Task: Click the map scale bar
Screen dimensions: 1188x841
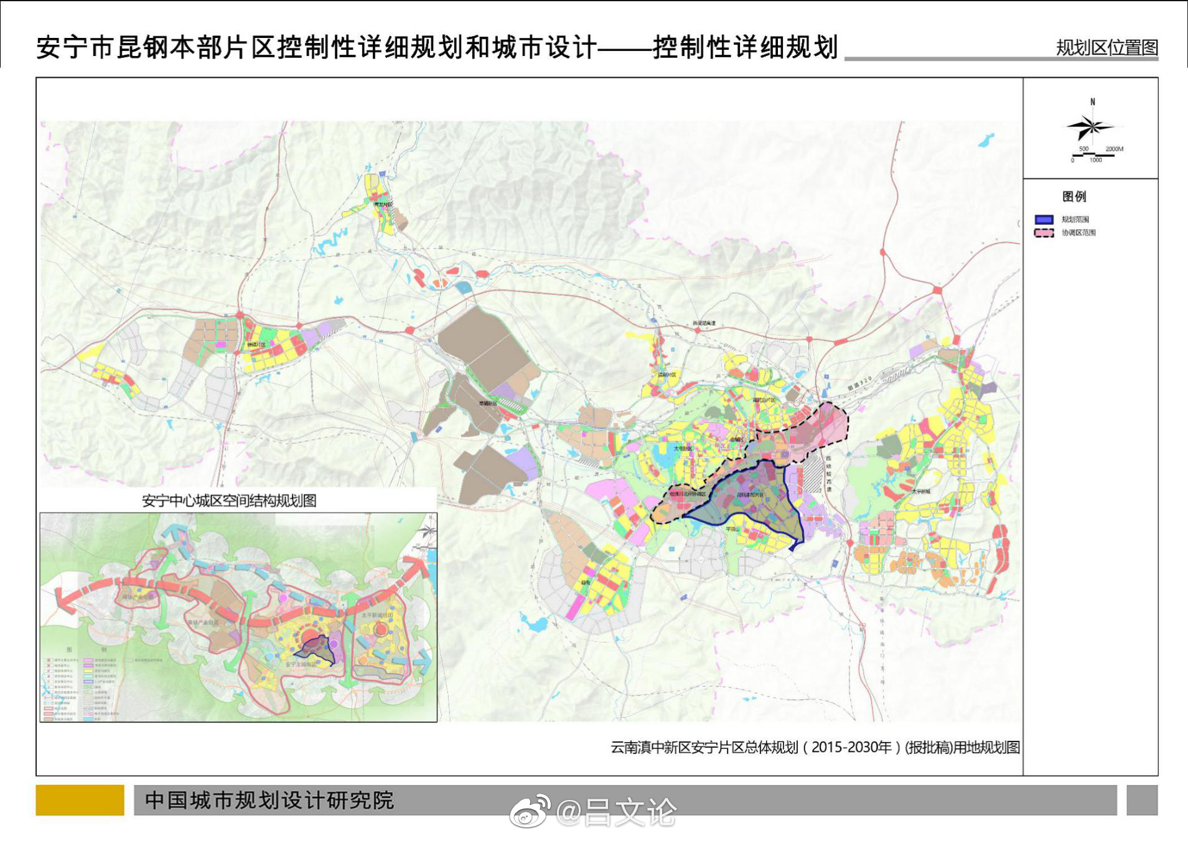Action: [x=1097, y=154]
